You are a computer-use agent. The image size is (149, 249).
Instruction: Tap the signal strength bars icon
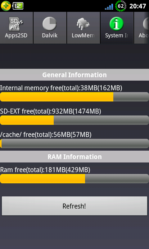coord(109,7)
